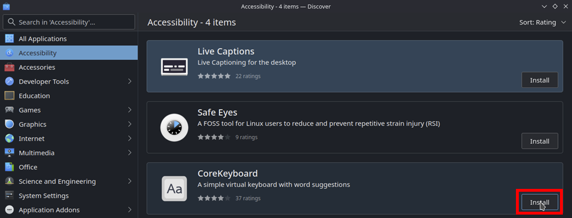572x218 pixels.
Task: Click the Live Captions app icon
Action: tap(174, 67)
